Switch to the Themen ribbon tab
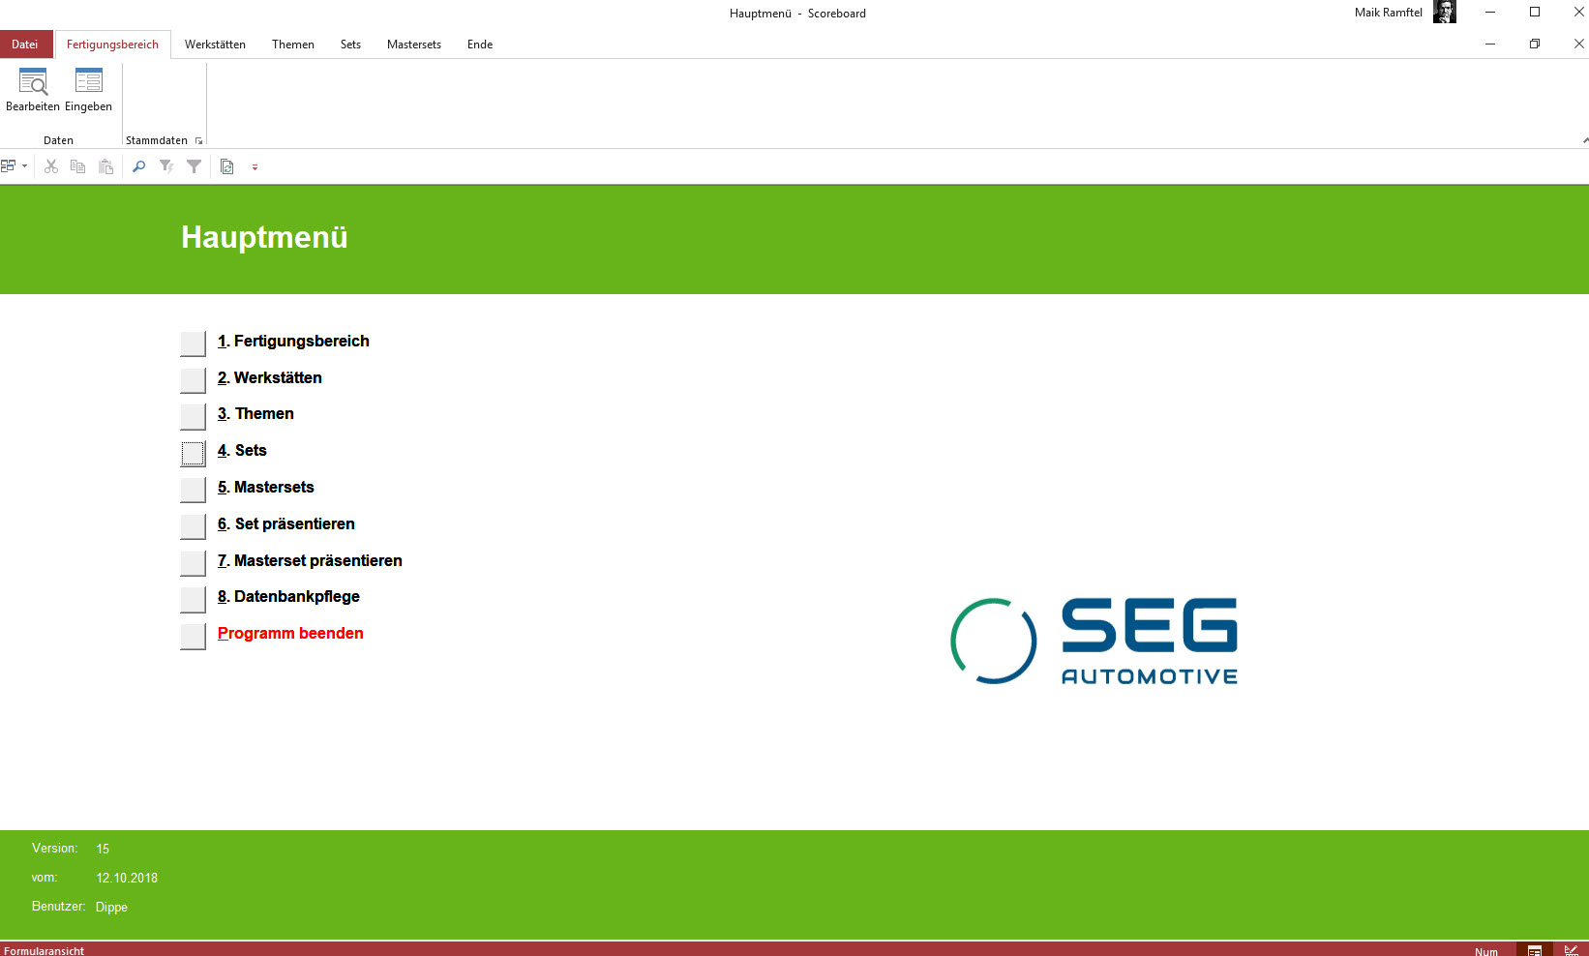The width and height of the screenshot is (1589, 956). 293,45
